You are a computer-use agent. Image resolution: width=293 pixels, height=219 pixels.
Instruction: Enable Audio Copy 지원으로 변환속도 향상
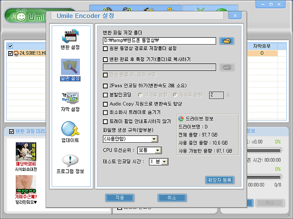pyautogui.click(x=105, y=104)
